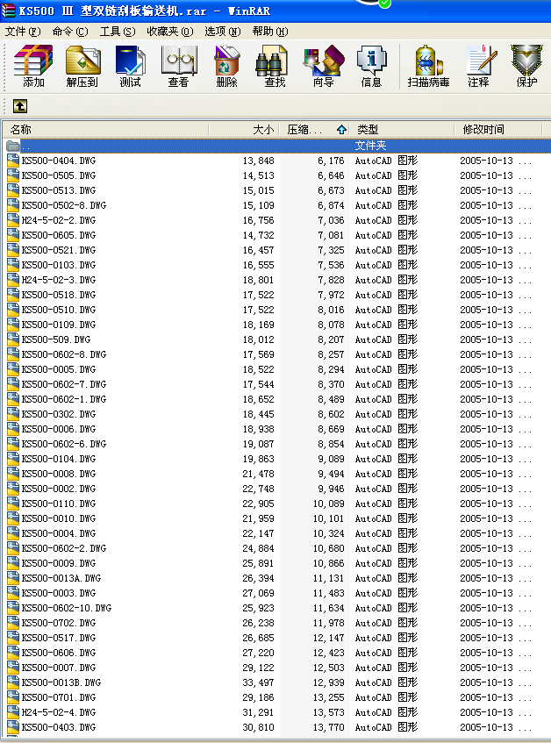Select file KS500-0013B.DWG

click(61, 682)
